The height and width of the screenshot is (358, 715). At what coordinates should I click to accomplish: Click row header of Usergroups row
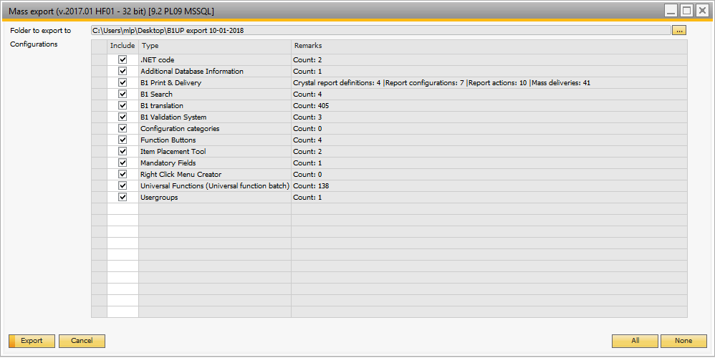click(x=99, y=197)
